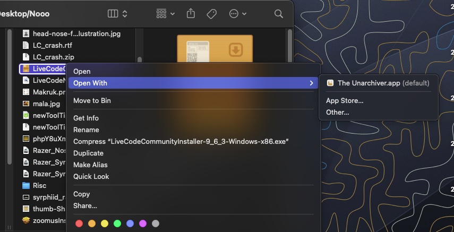This screenshot has height=232, width=454.
Task: Apply the red tag color
Action: coord(79,224)
